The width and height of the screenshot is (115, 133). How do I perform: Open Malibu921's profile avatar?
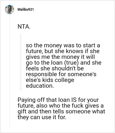tap(9, 10)
